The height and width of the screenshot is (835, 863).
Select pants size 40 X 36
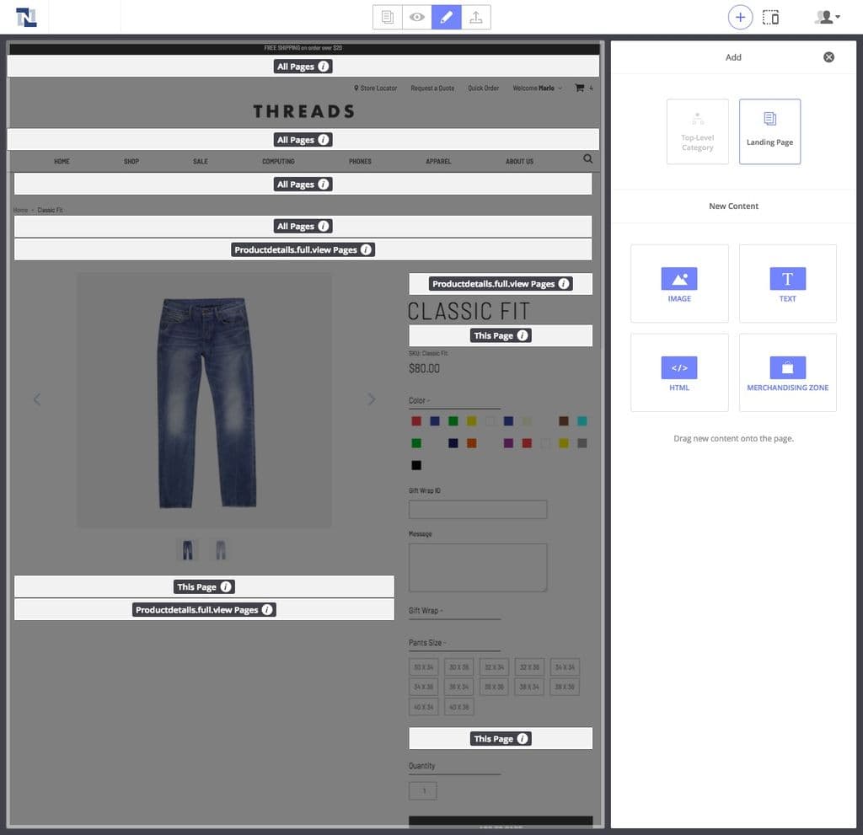pos(458,707)
